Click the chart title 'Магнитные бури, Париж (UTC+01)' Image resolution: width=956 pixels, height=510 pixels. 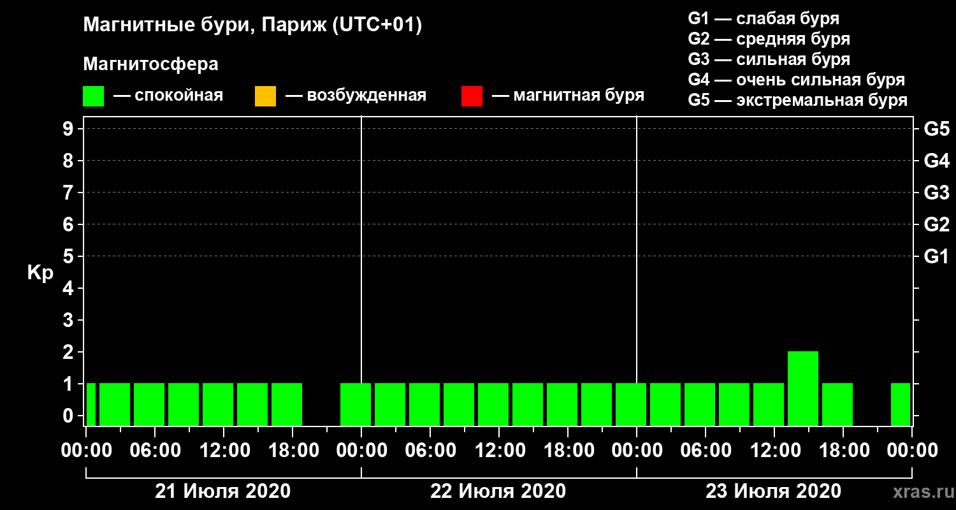(x=253, y=26)
